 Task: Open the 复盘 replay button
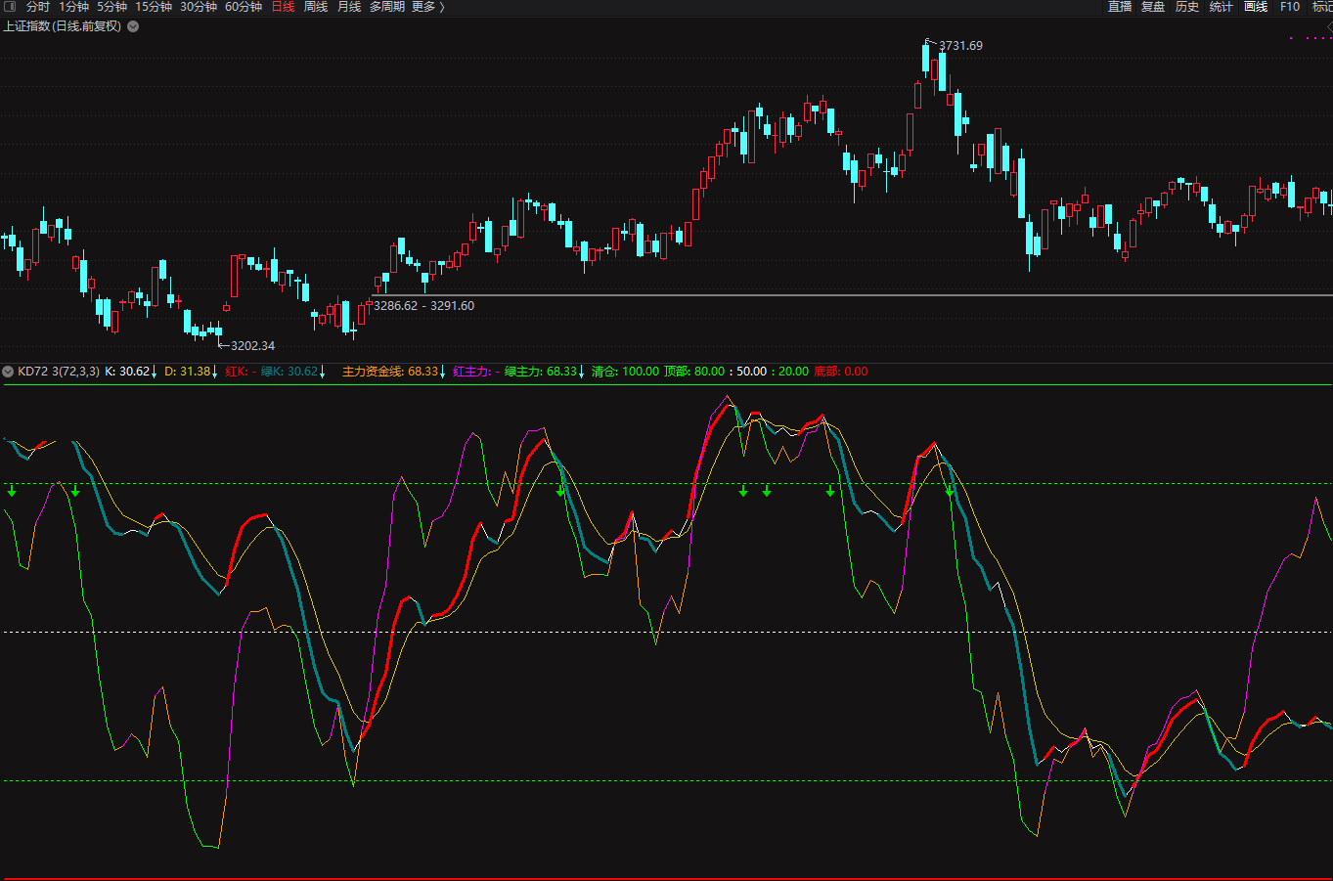coord(1153,7)
